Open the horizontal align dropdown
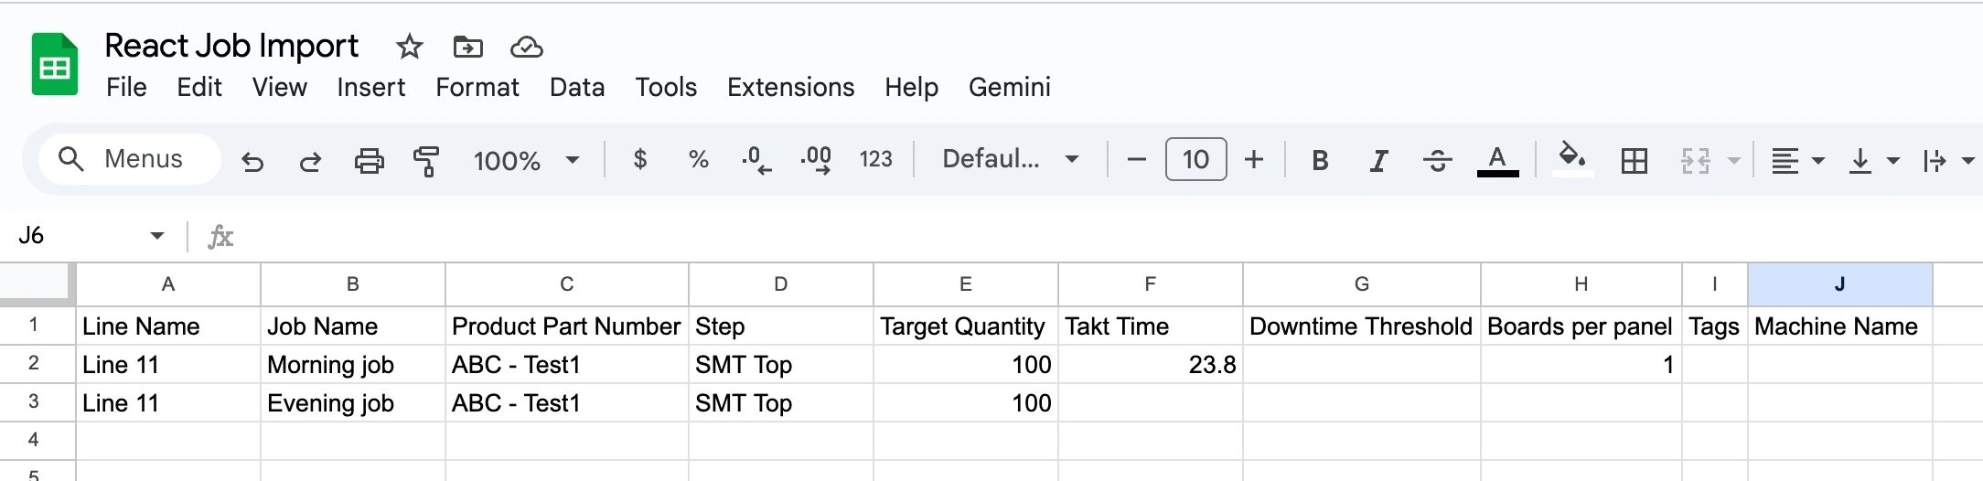 pyautogui.click(x=1796, y=161)
